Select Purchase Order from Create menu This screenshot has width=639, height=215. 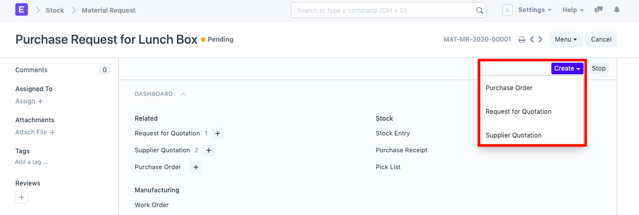(509, 88)
